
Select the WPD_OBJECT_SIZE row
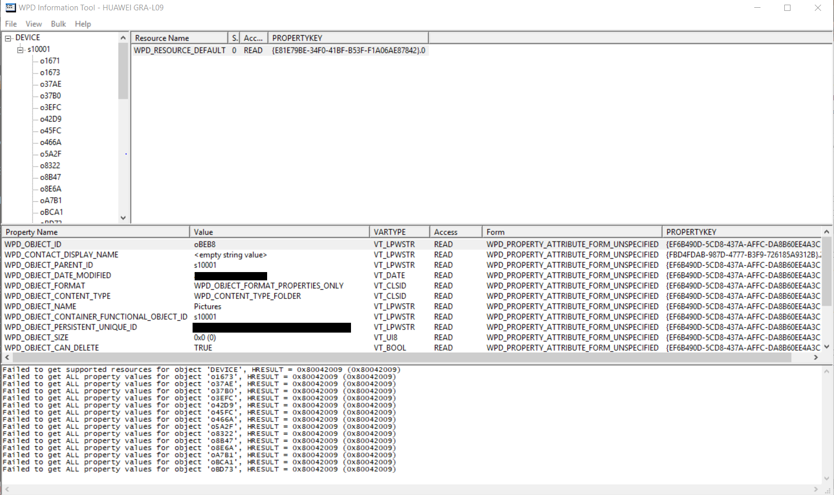coord(412,337)
